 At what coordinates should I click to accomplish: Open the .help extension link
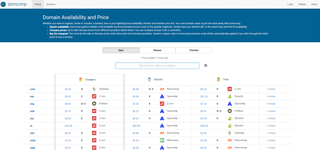pos(32,148)
